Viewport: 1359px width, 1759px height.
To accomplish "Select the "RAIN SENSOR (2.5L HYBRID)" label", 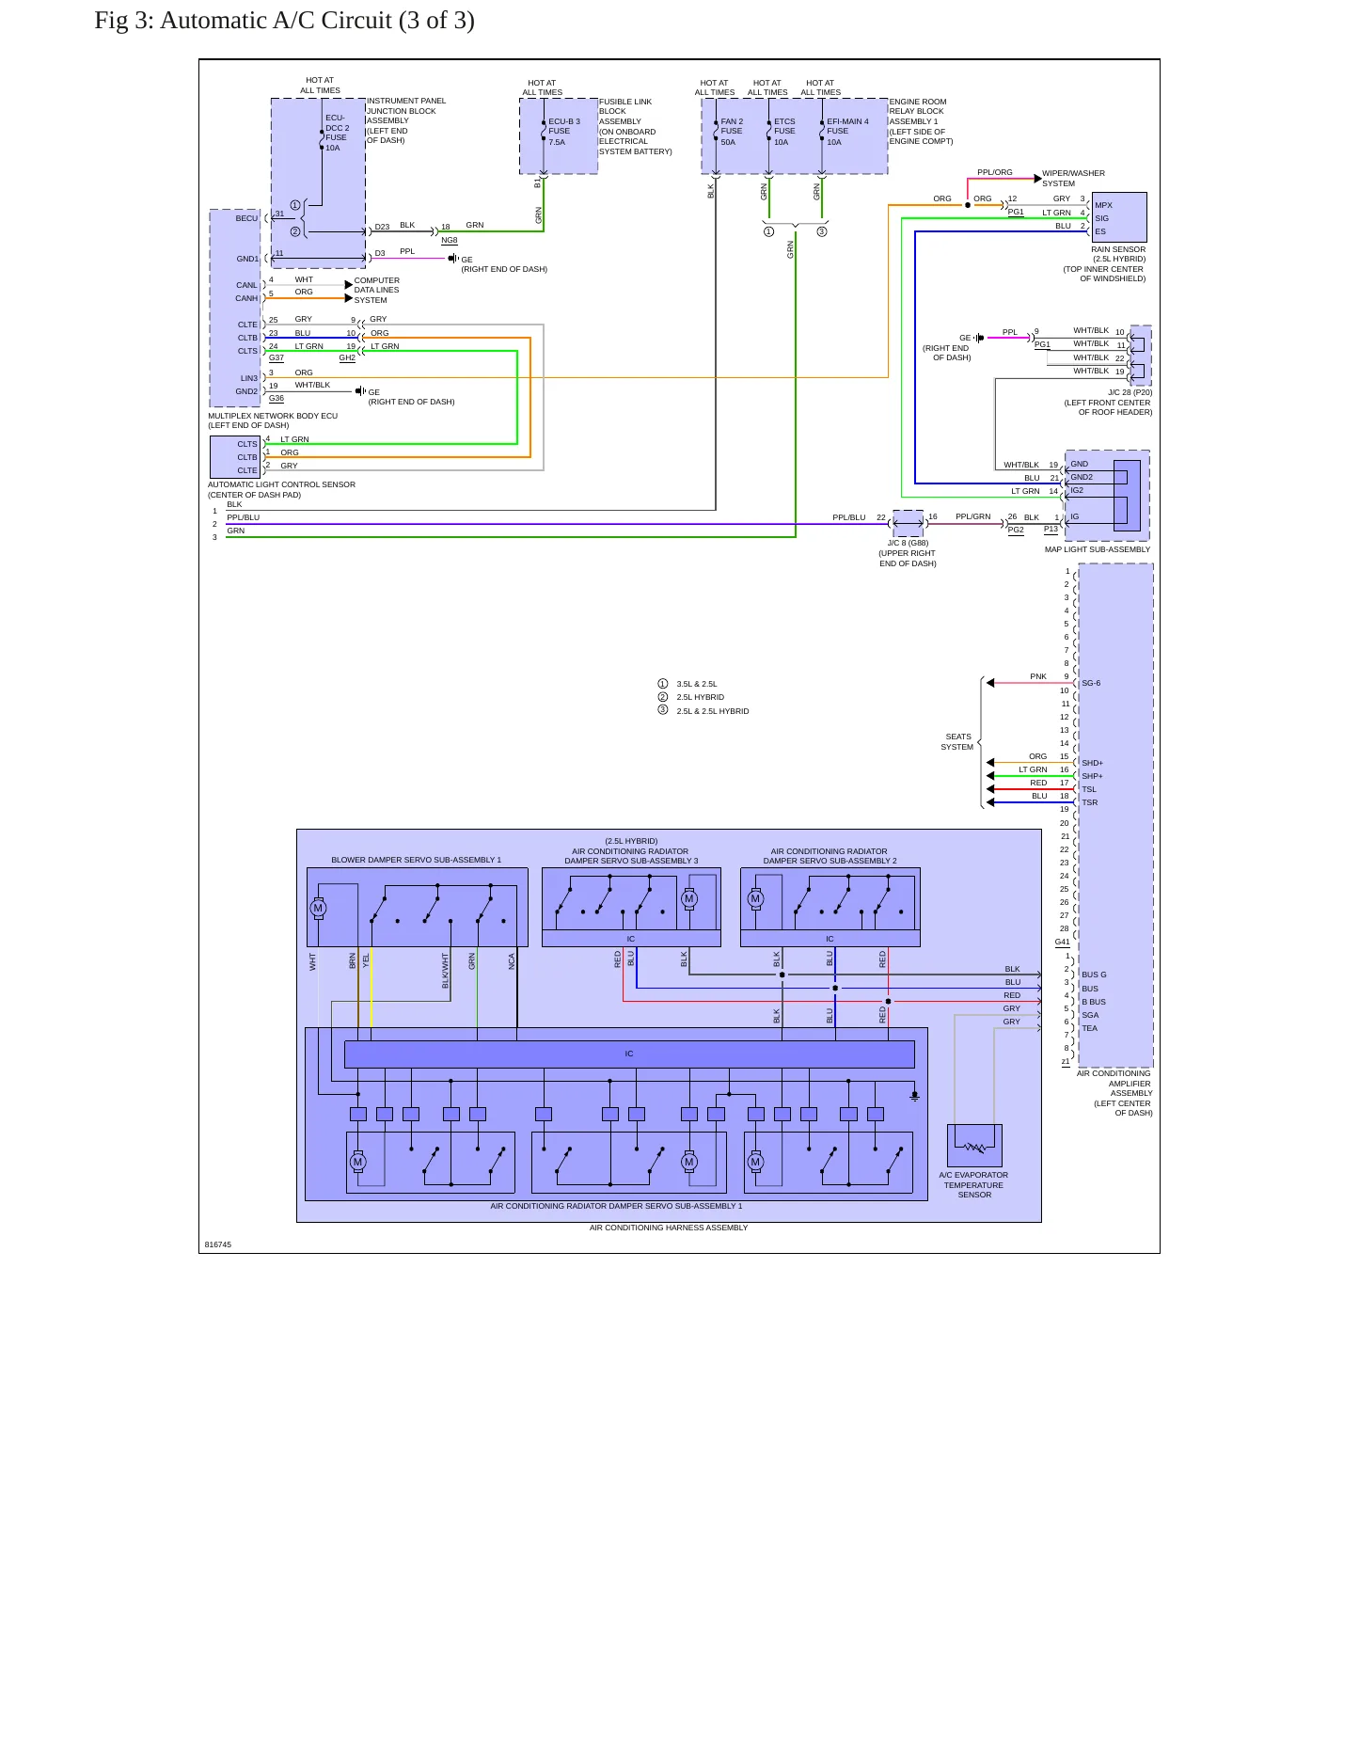I will click(1118, 254).
